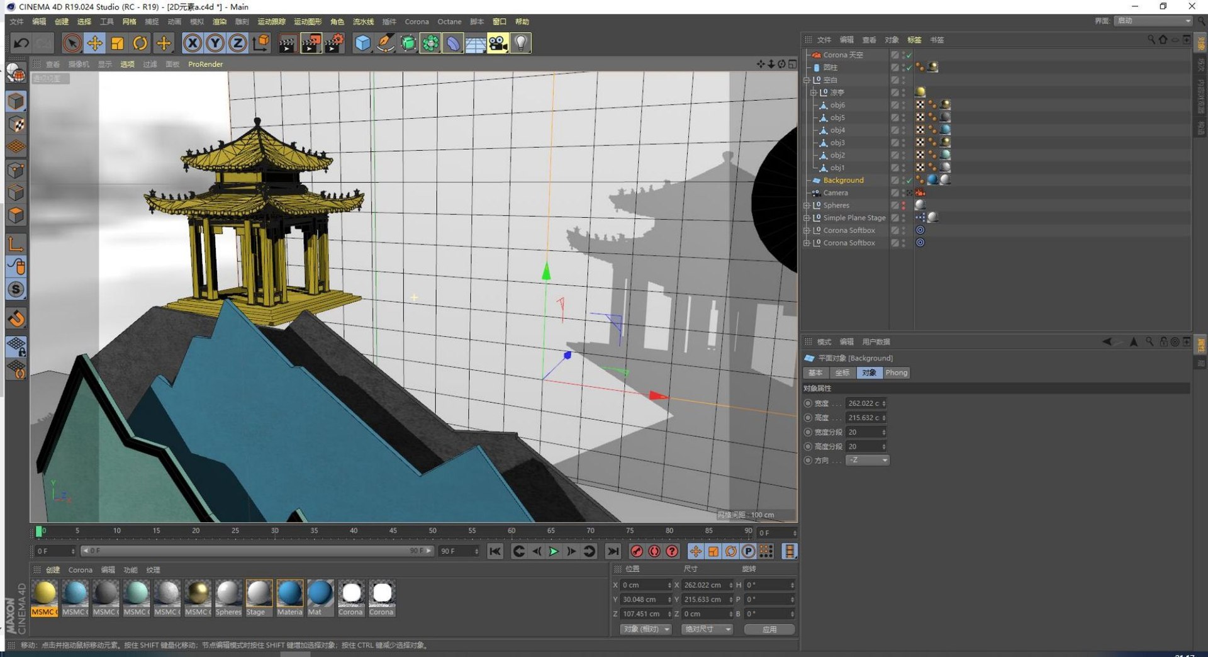Open the Light objects bulb icon
The width and height of the screenshot is (1208, 657).
click(521, 43)
